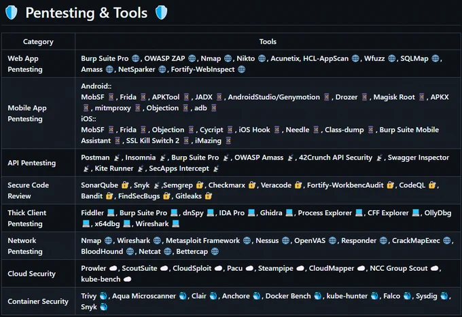Screen dimensions: 462x317
Task: Click the phone icon after adb
Action: click(x=214, y=108)
